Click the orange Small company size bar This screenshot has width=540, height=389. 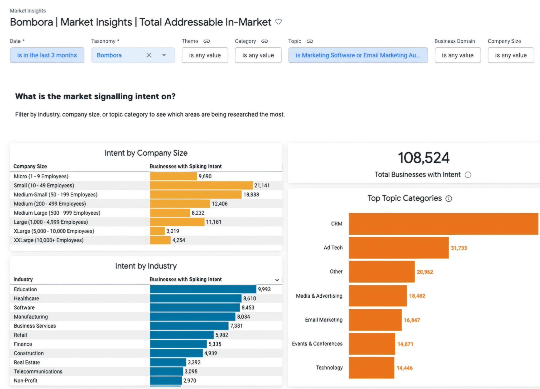click(x=201, y=185)
